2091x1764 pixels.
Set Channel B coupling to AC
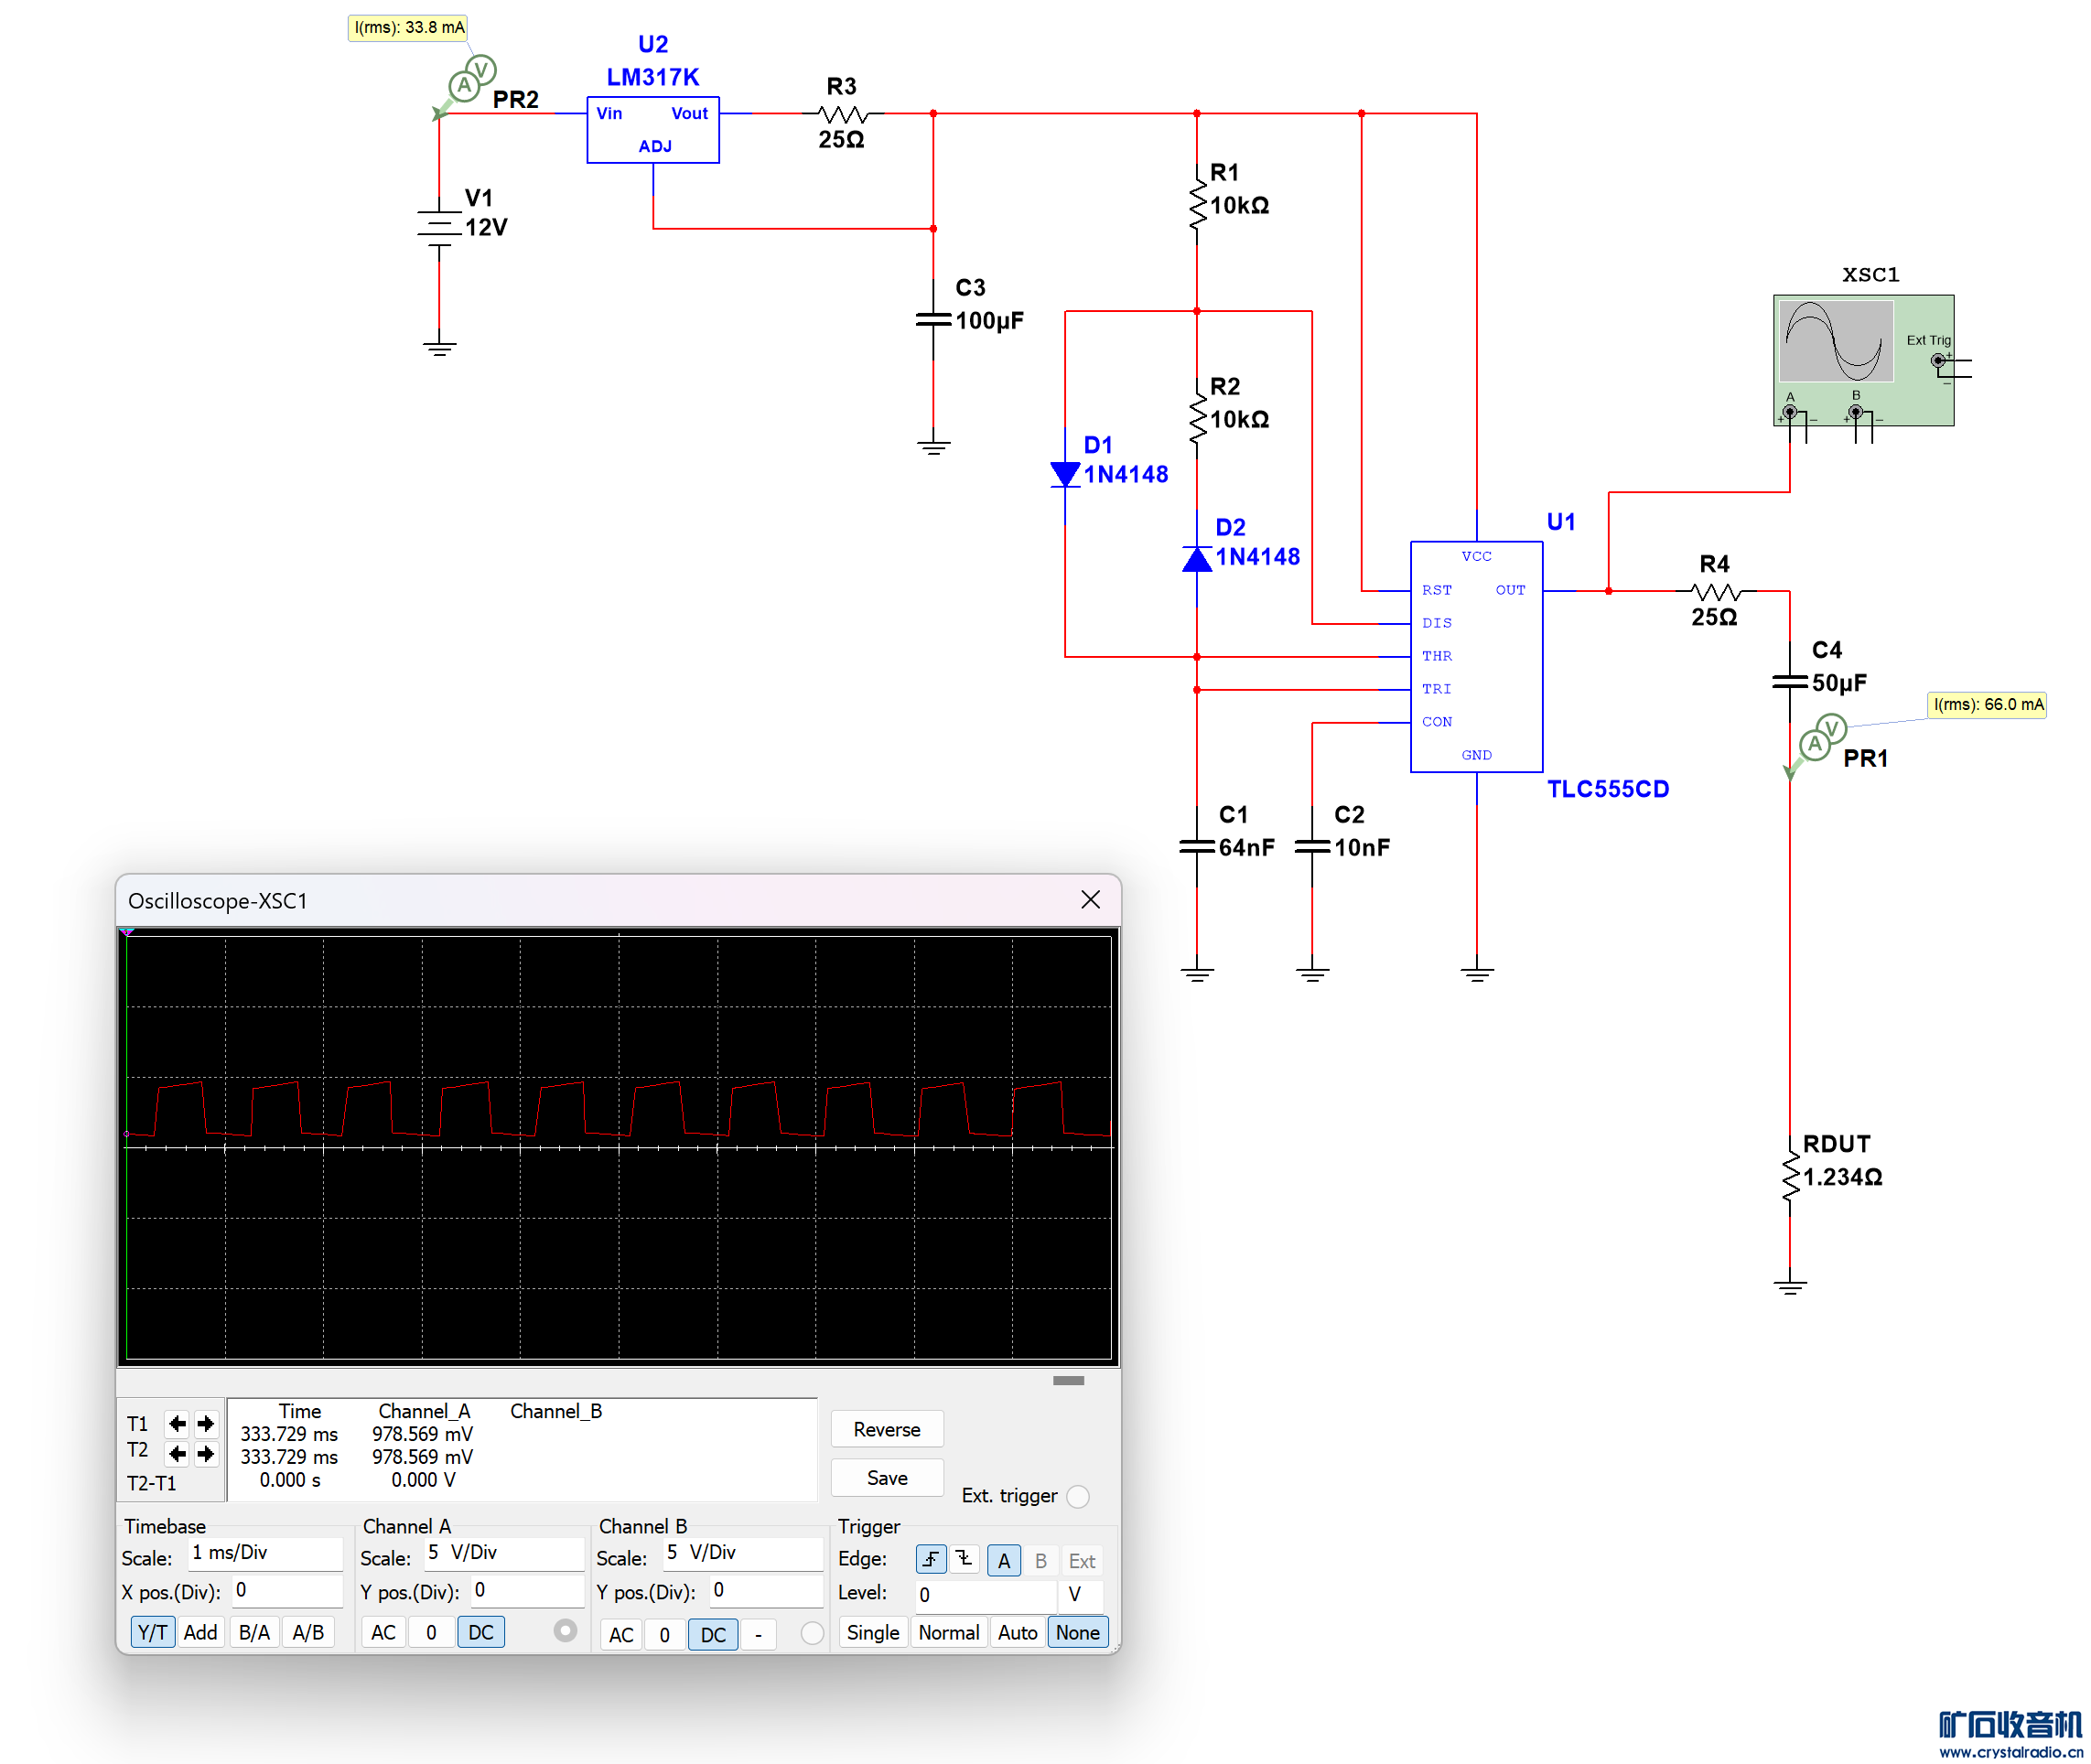[621, 1634]
